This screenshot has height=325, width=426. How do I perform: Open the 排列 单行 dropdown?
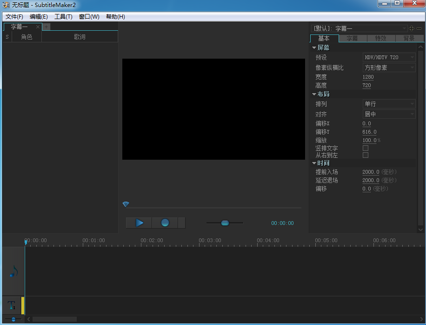coord(389,104)
